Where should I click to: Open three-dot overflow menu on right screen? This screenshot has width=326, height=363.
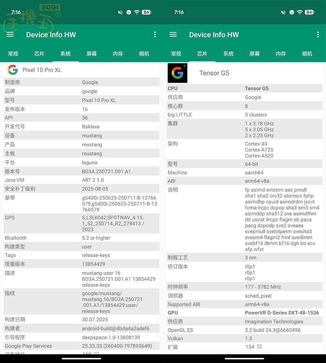click(x=318, y=35)
